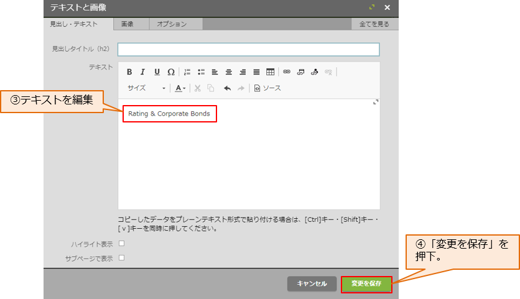Apply italic formatting to text
This screenshot has height=299, width=520.
[x=143, y=72]
